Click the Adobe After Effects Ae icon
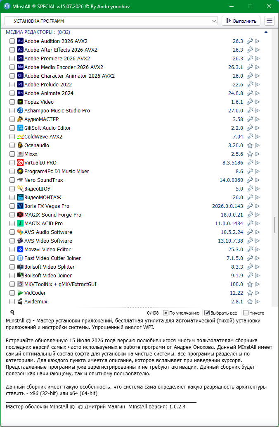279x427 pixels. click(20, 50)
